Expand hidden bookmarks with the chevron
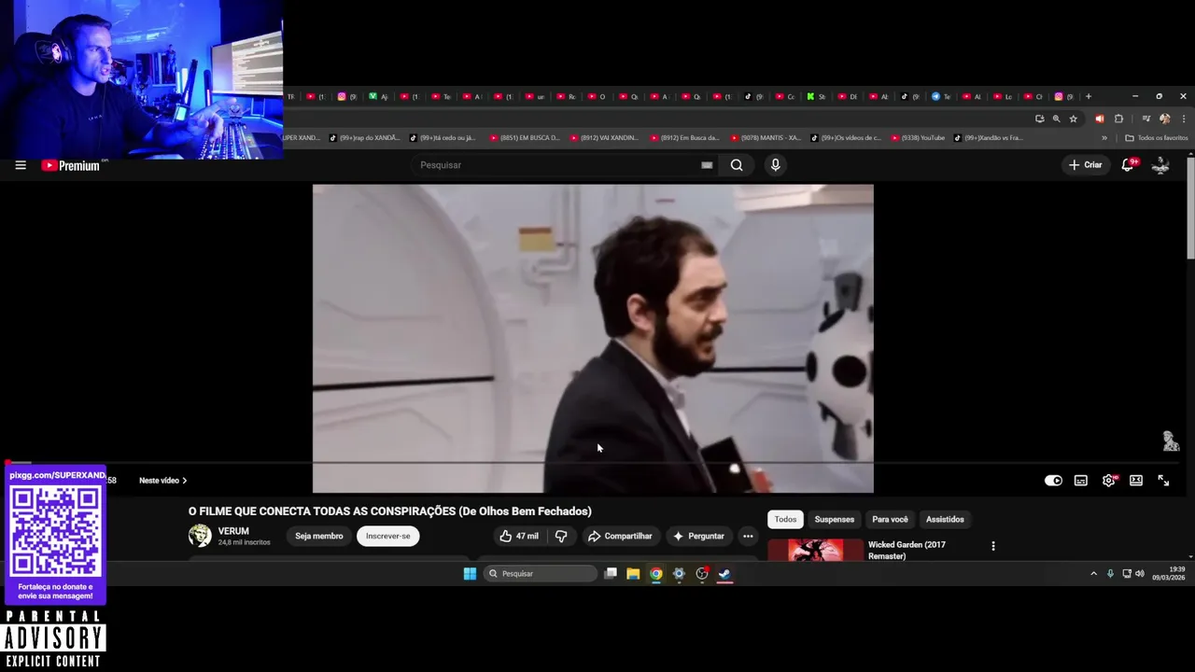This screenshot has width=1195, height=672. point(1104,138)
